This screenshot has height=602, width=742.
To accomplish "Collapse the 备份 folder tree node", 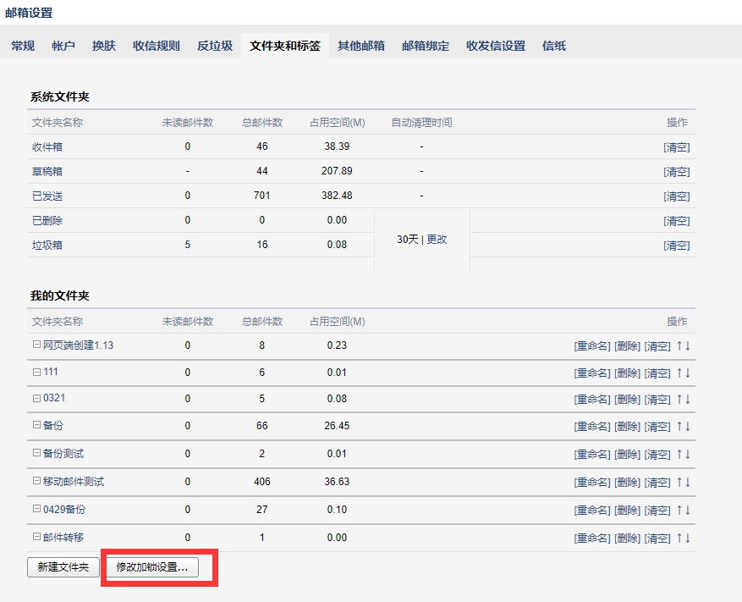I will pos(36,425).
